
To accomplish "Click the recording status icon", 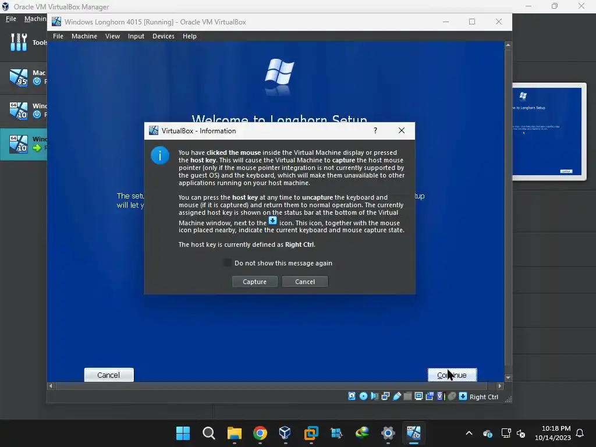I will point(430,396).
